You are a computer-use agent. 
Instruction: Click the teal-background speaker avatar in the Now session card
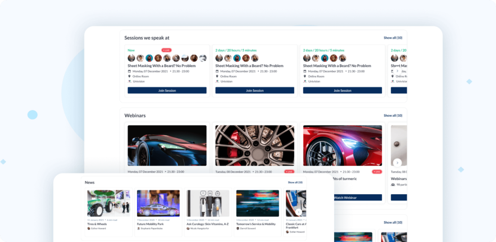(149, 58)
